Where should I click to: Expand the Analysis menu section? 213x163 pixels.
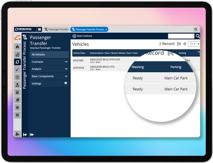pyautogui.click(x=49, y=69)
